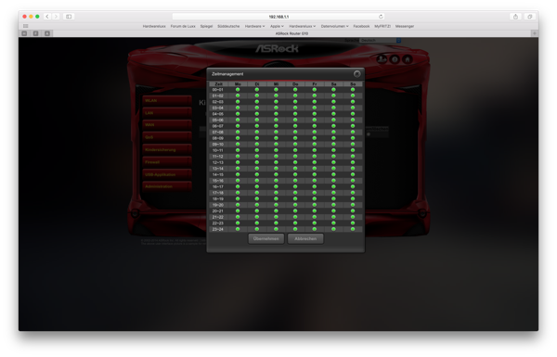
Task: Select the ASRock Router G10 tab
Action: [x=291, y=33]
